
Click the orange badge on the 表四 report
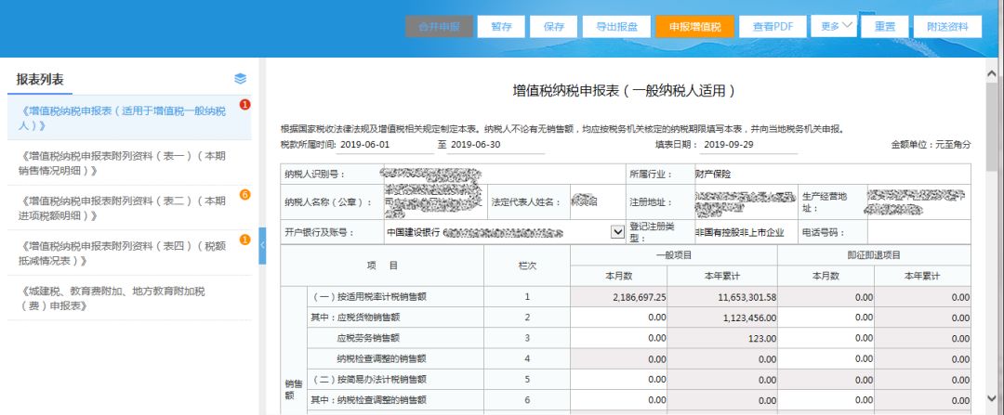coord(245,240)
